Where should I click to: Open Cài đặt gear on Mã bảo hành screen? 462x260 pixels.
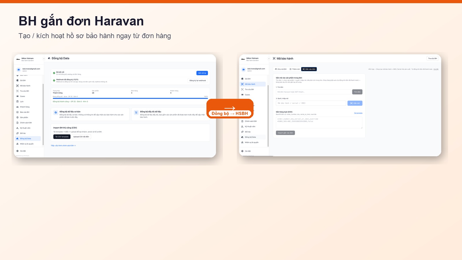[x=242, y=151]
